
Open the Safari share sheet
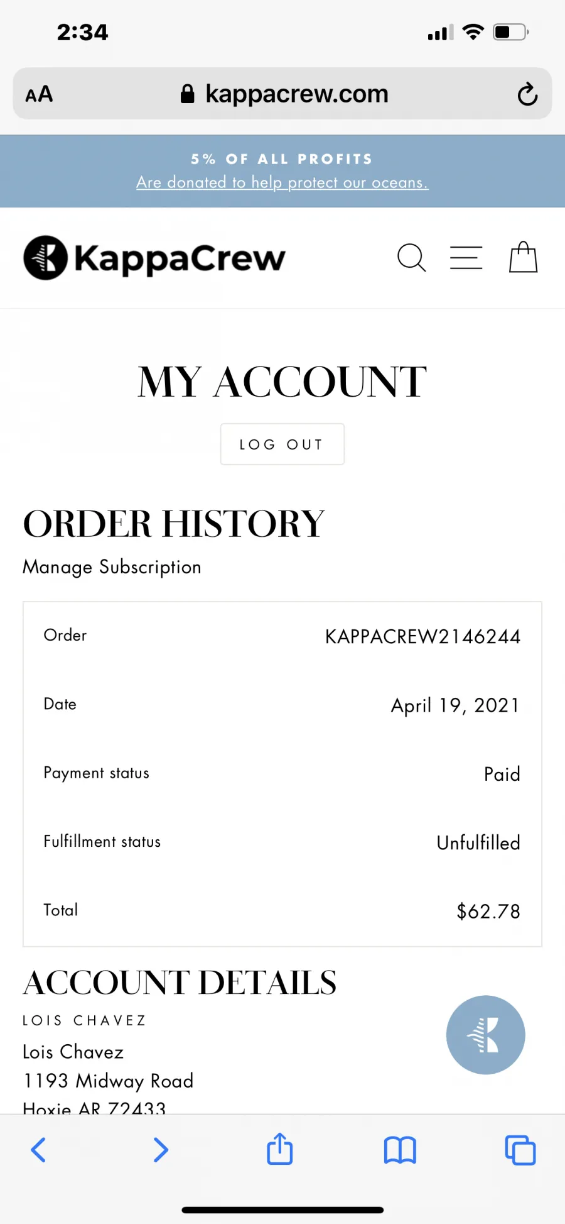click(280, 1149)
